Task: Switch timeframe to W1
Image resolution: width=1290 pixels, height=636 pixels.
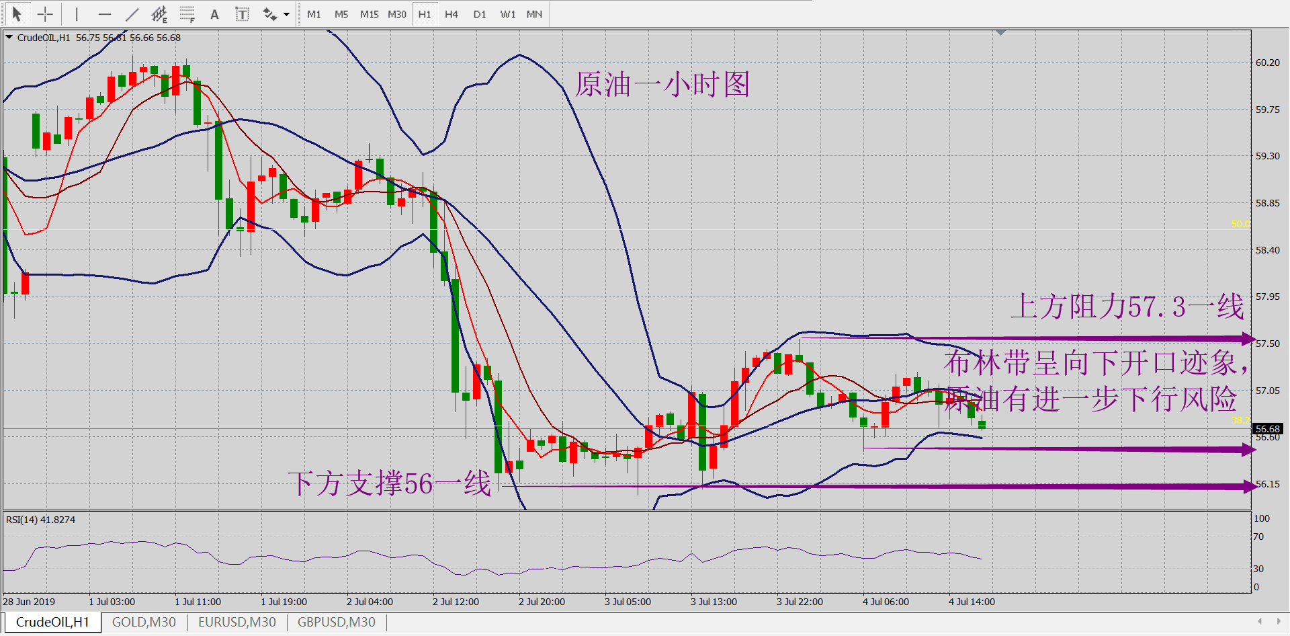Action: [x=508, y=14]
